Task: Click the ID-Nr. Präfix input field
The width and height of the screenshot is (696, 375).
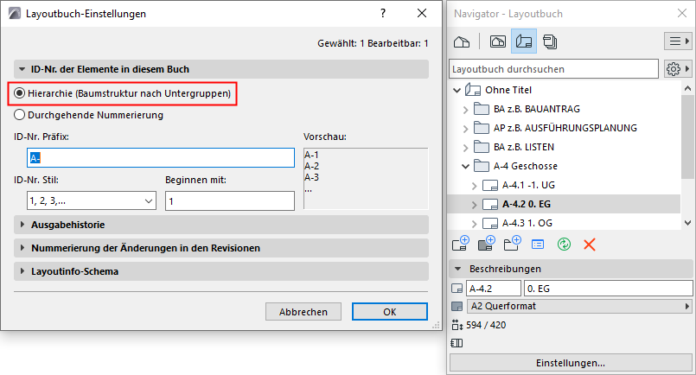Action: pos(162,157)
